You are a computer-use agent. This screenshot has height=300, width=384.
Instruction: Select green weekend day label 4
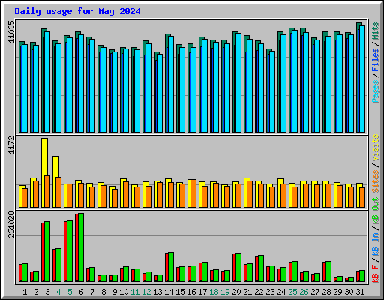pos(58,292)
